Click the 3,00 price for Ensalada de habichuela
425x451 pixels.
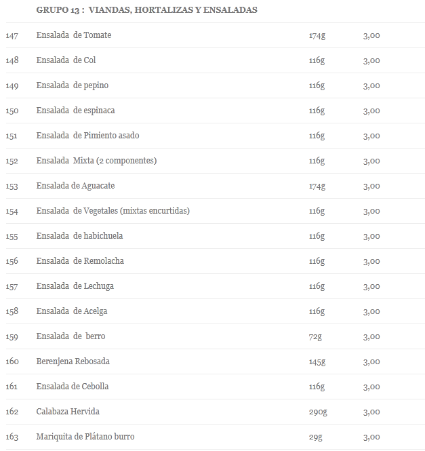371,236
